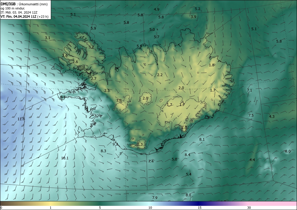The image size is (297, 210).
Task: Click the 7.1 value east of Iceland
Action: coord(250,90)
